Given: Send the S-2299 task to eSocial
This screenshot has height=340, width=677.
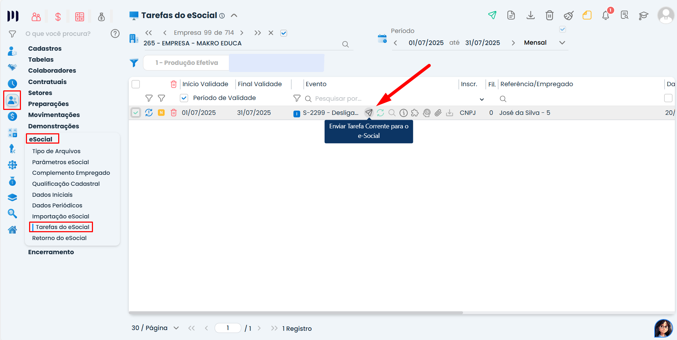Looking at the screenshot, I should pyautogui.click(x=369, y=113).
